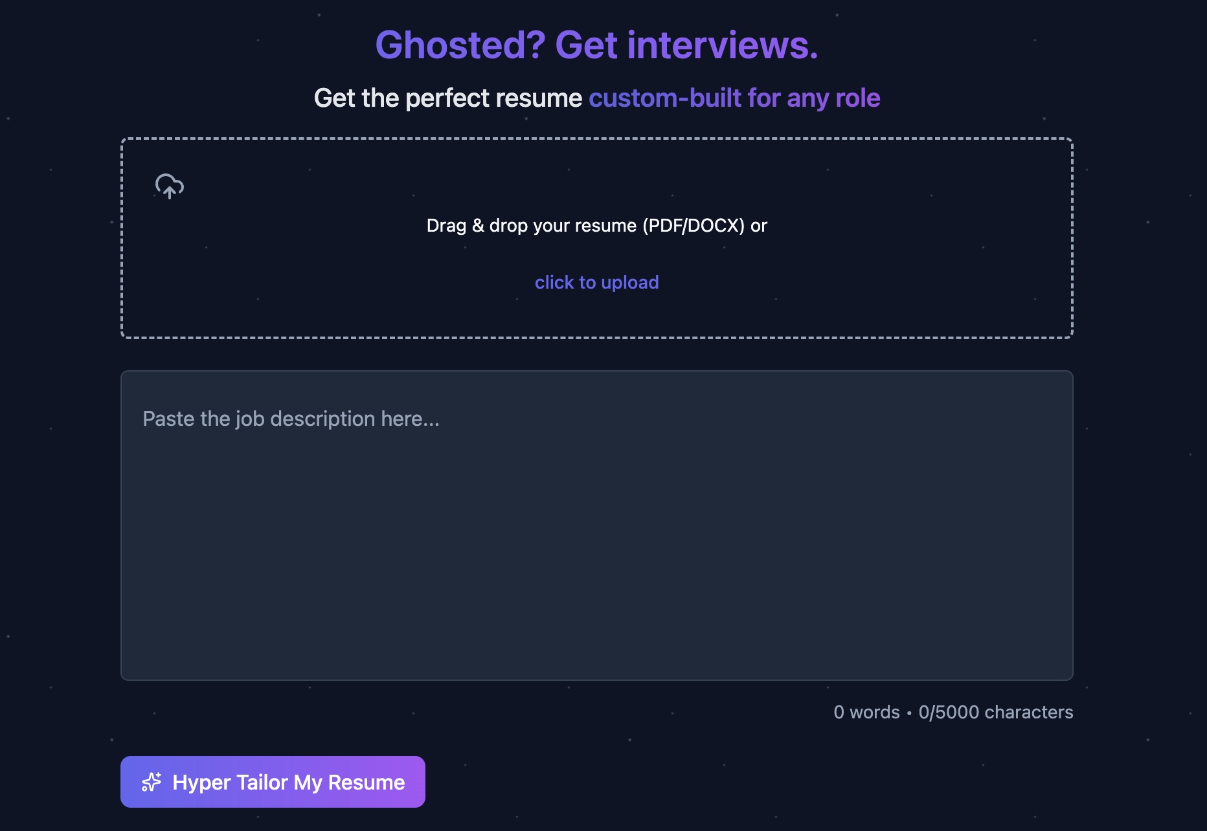The height and width of the screenshot is (831, 1207).
Task: Open file picker via 'click to upload'
Action: click(x=596, y=282)
